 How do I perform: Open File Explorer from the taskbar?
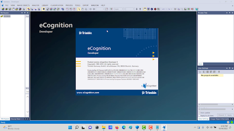pos(103,127)
